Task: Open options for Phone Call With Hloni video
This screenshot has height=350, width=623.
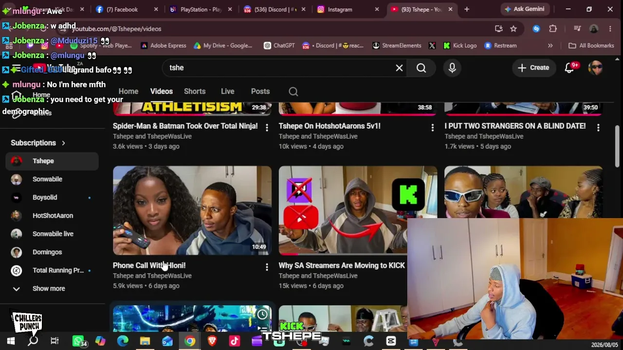Action: coord(267,267)
